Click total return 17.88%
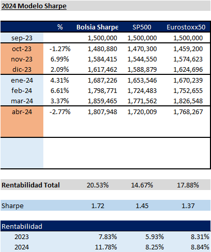 pos(188,185)
